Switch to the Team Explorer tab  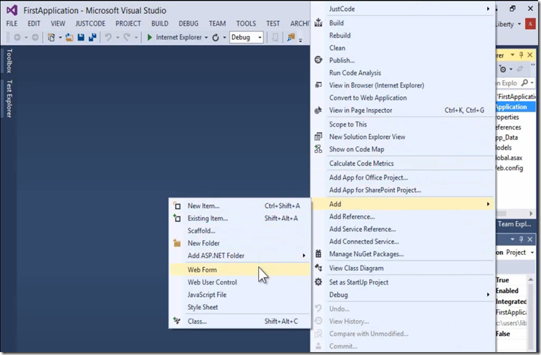[514, 224]
